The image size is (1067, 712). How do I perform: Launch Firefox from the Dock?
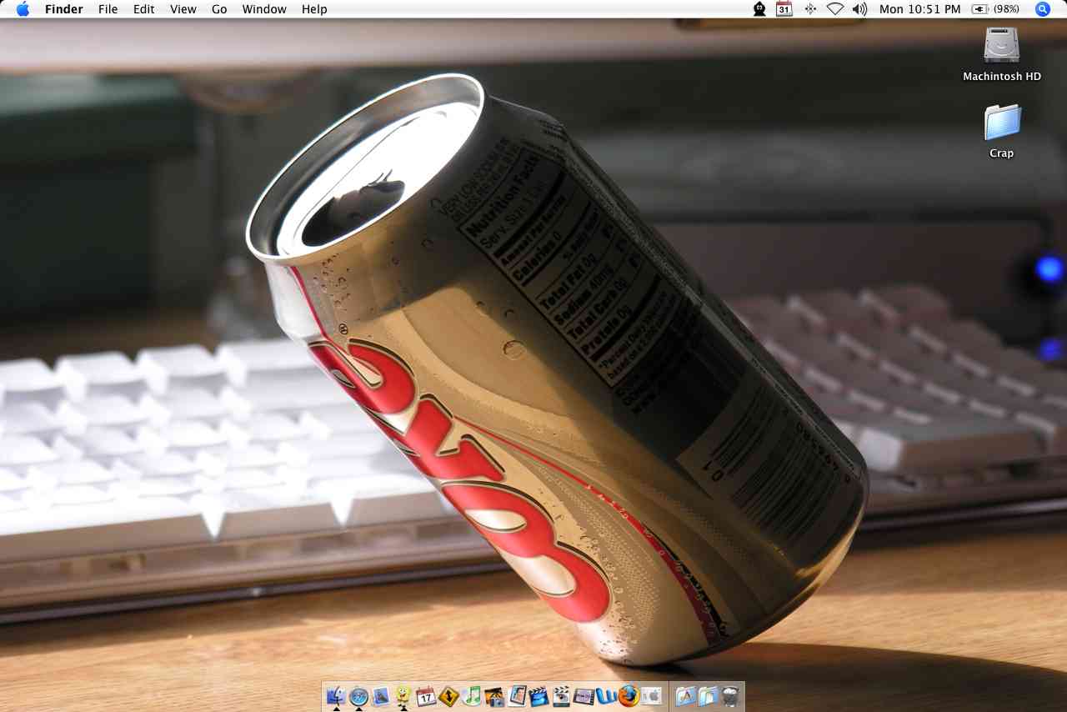[629, 695]
